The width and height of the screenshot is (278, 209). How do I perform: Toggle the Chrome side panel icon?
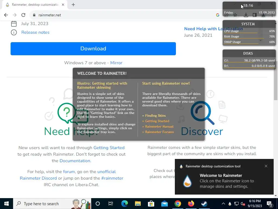[255, 15]
